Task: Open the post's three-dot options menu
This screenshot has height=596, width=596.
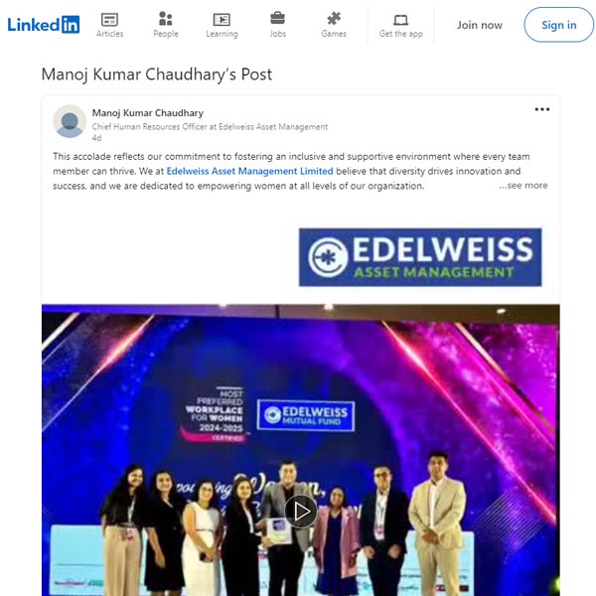Action: [541, 109]
